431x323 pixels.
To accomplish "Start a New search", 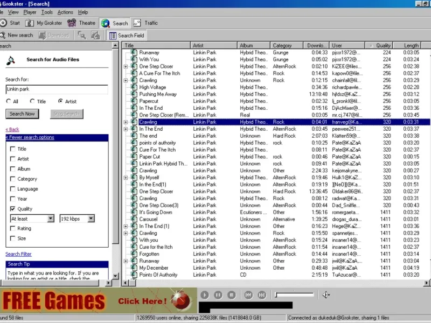I will pos(17,35).
